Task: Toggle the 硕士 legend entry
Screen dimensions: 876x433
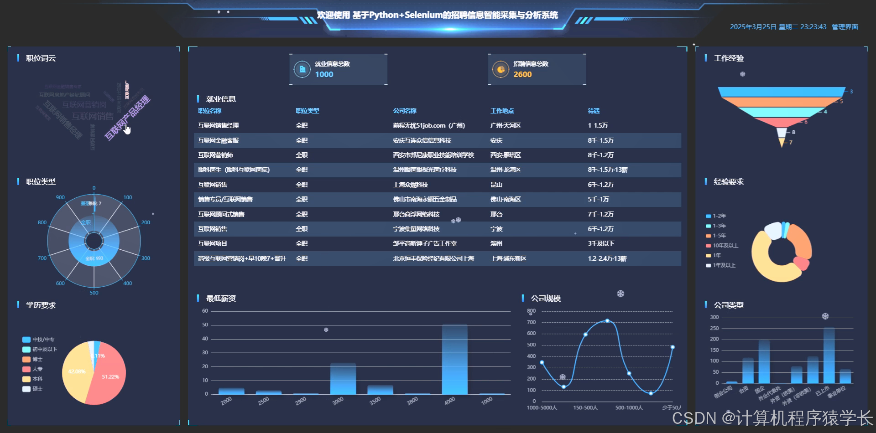Action: point(32,389)
